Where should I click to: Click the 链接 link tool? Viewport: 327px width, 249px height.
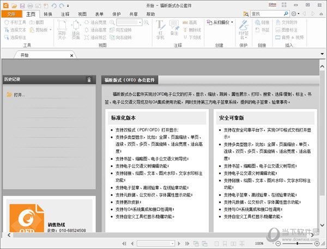click(262, 22)
